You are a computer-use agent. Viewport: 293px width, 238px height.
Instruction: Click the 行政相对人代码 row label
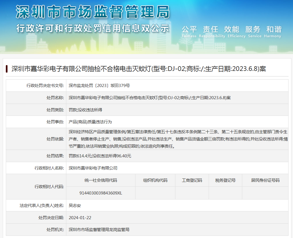(49, 186)
